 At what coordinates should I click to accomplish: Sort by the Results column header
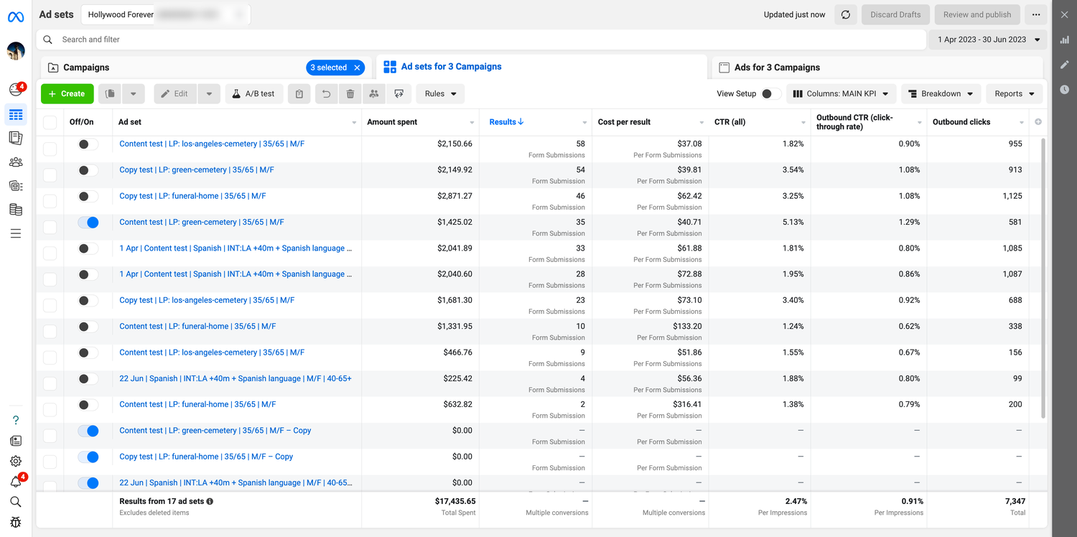[506, 122]
